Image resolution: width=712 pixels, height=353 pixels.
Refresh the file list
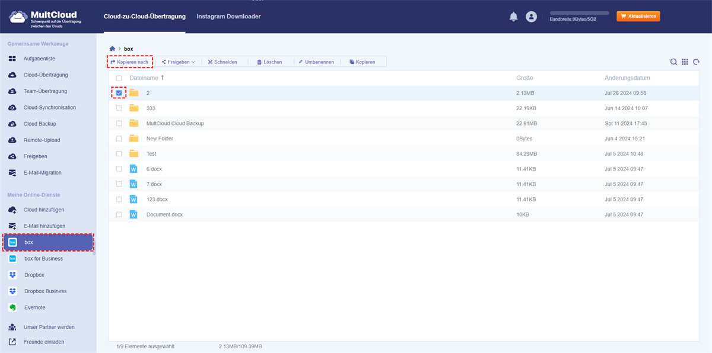[696, 62]
